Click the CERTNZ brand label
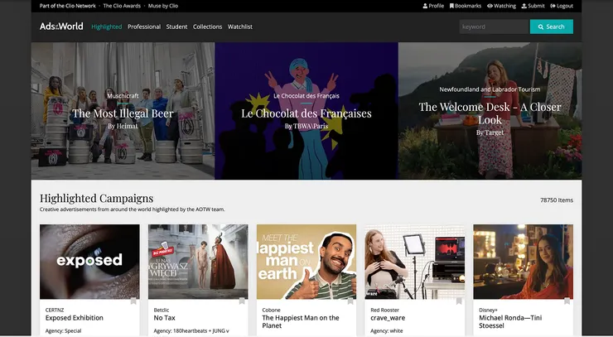This screenshot has height=337, width=613. 55,310
